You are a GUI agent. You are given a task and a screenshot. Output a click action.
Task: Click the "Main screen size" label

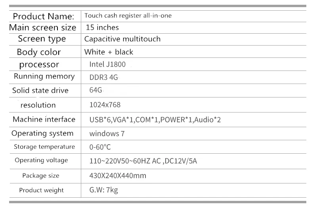42,28
